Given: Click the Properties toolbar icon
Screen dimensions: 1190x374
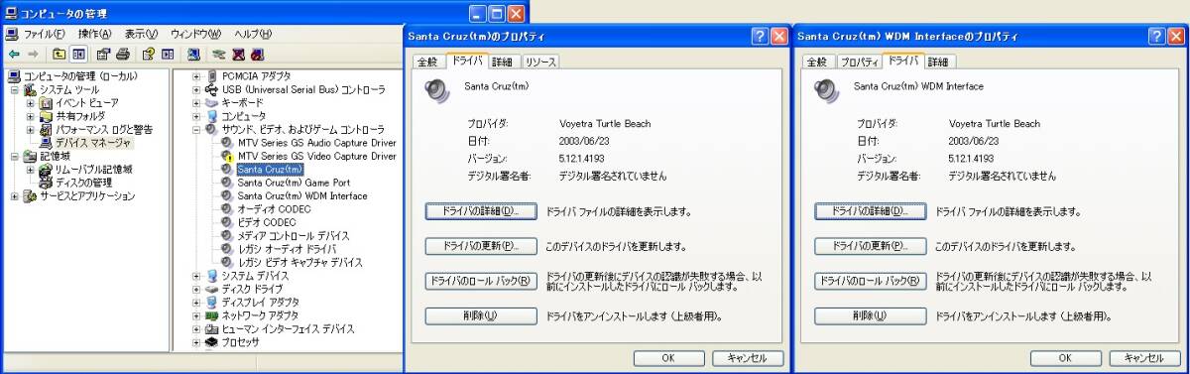Looking at the screenshot, I should (x=103, y=54).
